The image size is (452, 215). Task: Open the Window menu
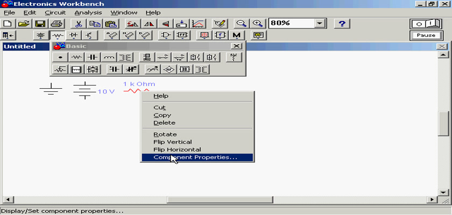124,13
